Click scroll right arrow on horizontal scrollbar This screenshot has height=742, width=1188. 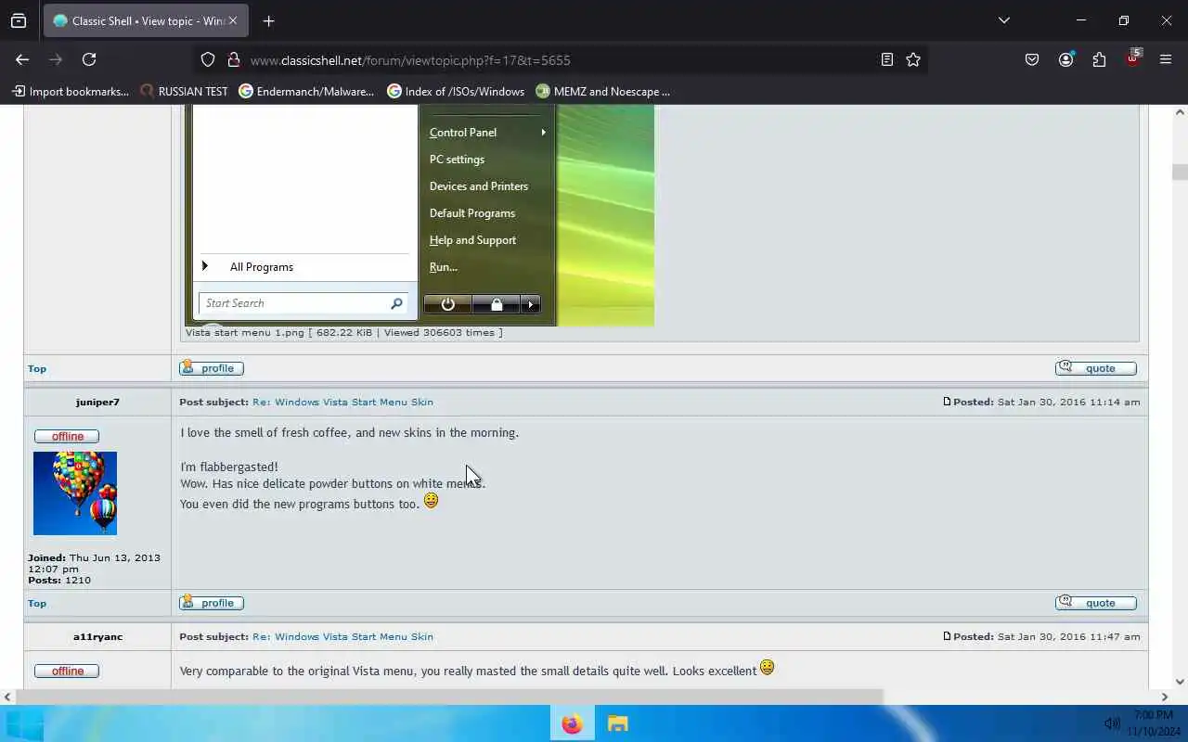coord(1165,697)
